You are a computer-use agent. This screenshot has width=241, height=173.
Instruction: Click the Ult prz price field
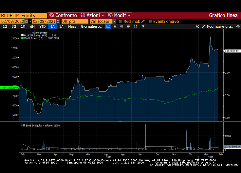75,21
